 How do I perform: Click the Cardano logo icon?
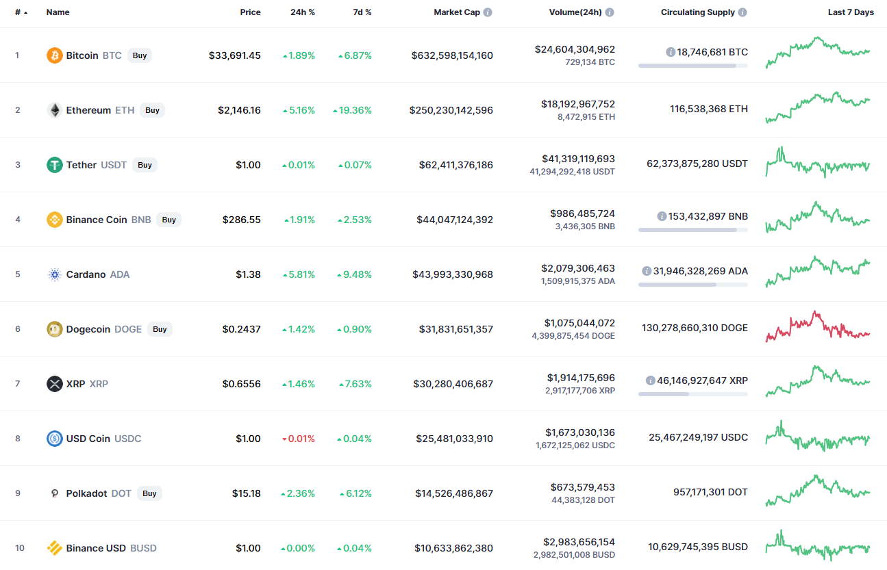pos(55,274)
